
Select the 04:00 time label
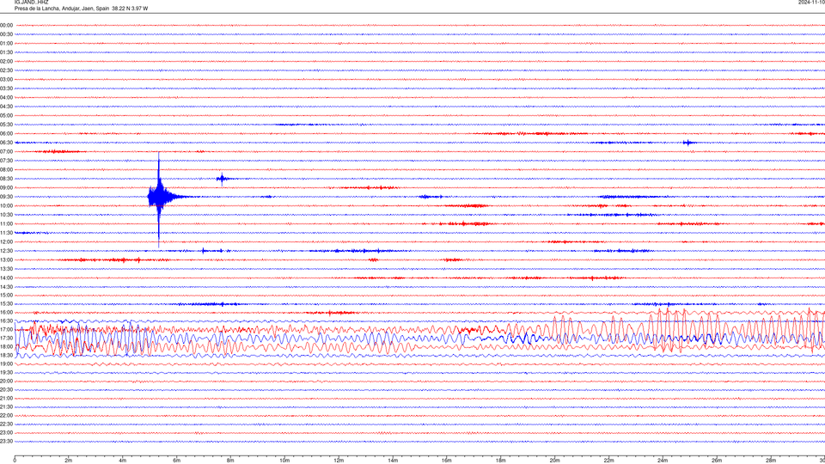(6, 97)
